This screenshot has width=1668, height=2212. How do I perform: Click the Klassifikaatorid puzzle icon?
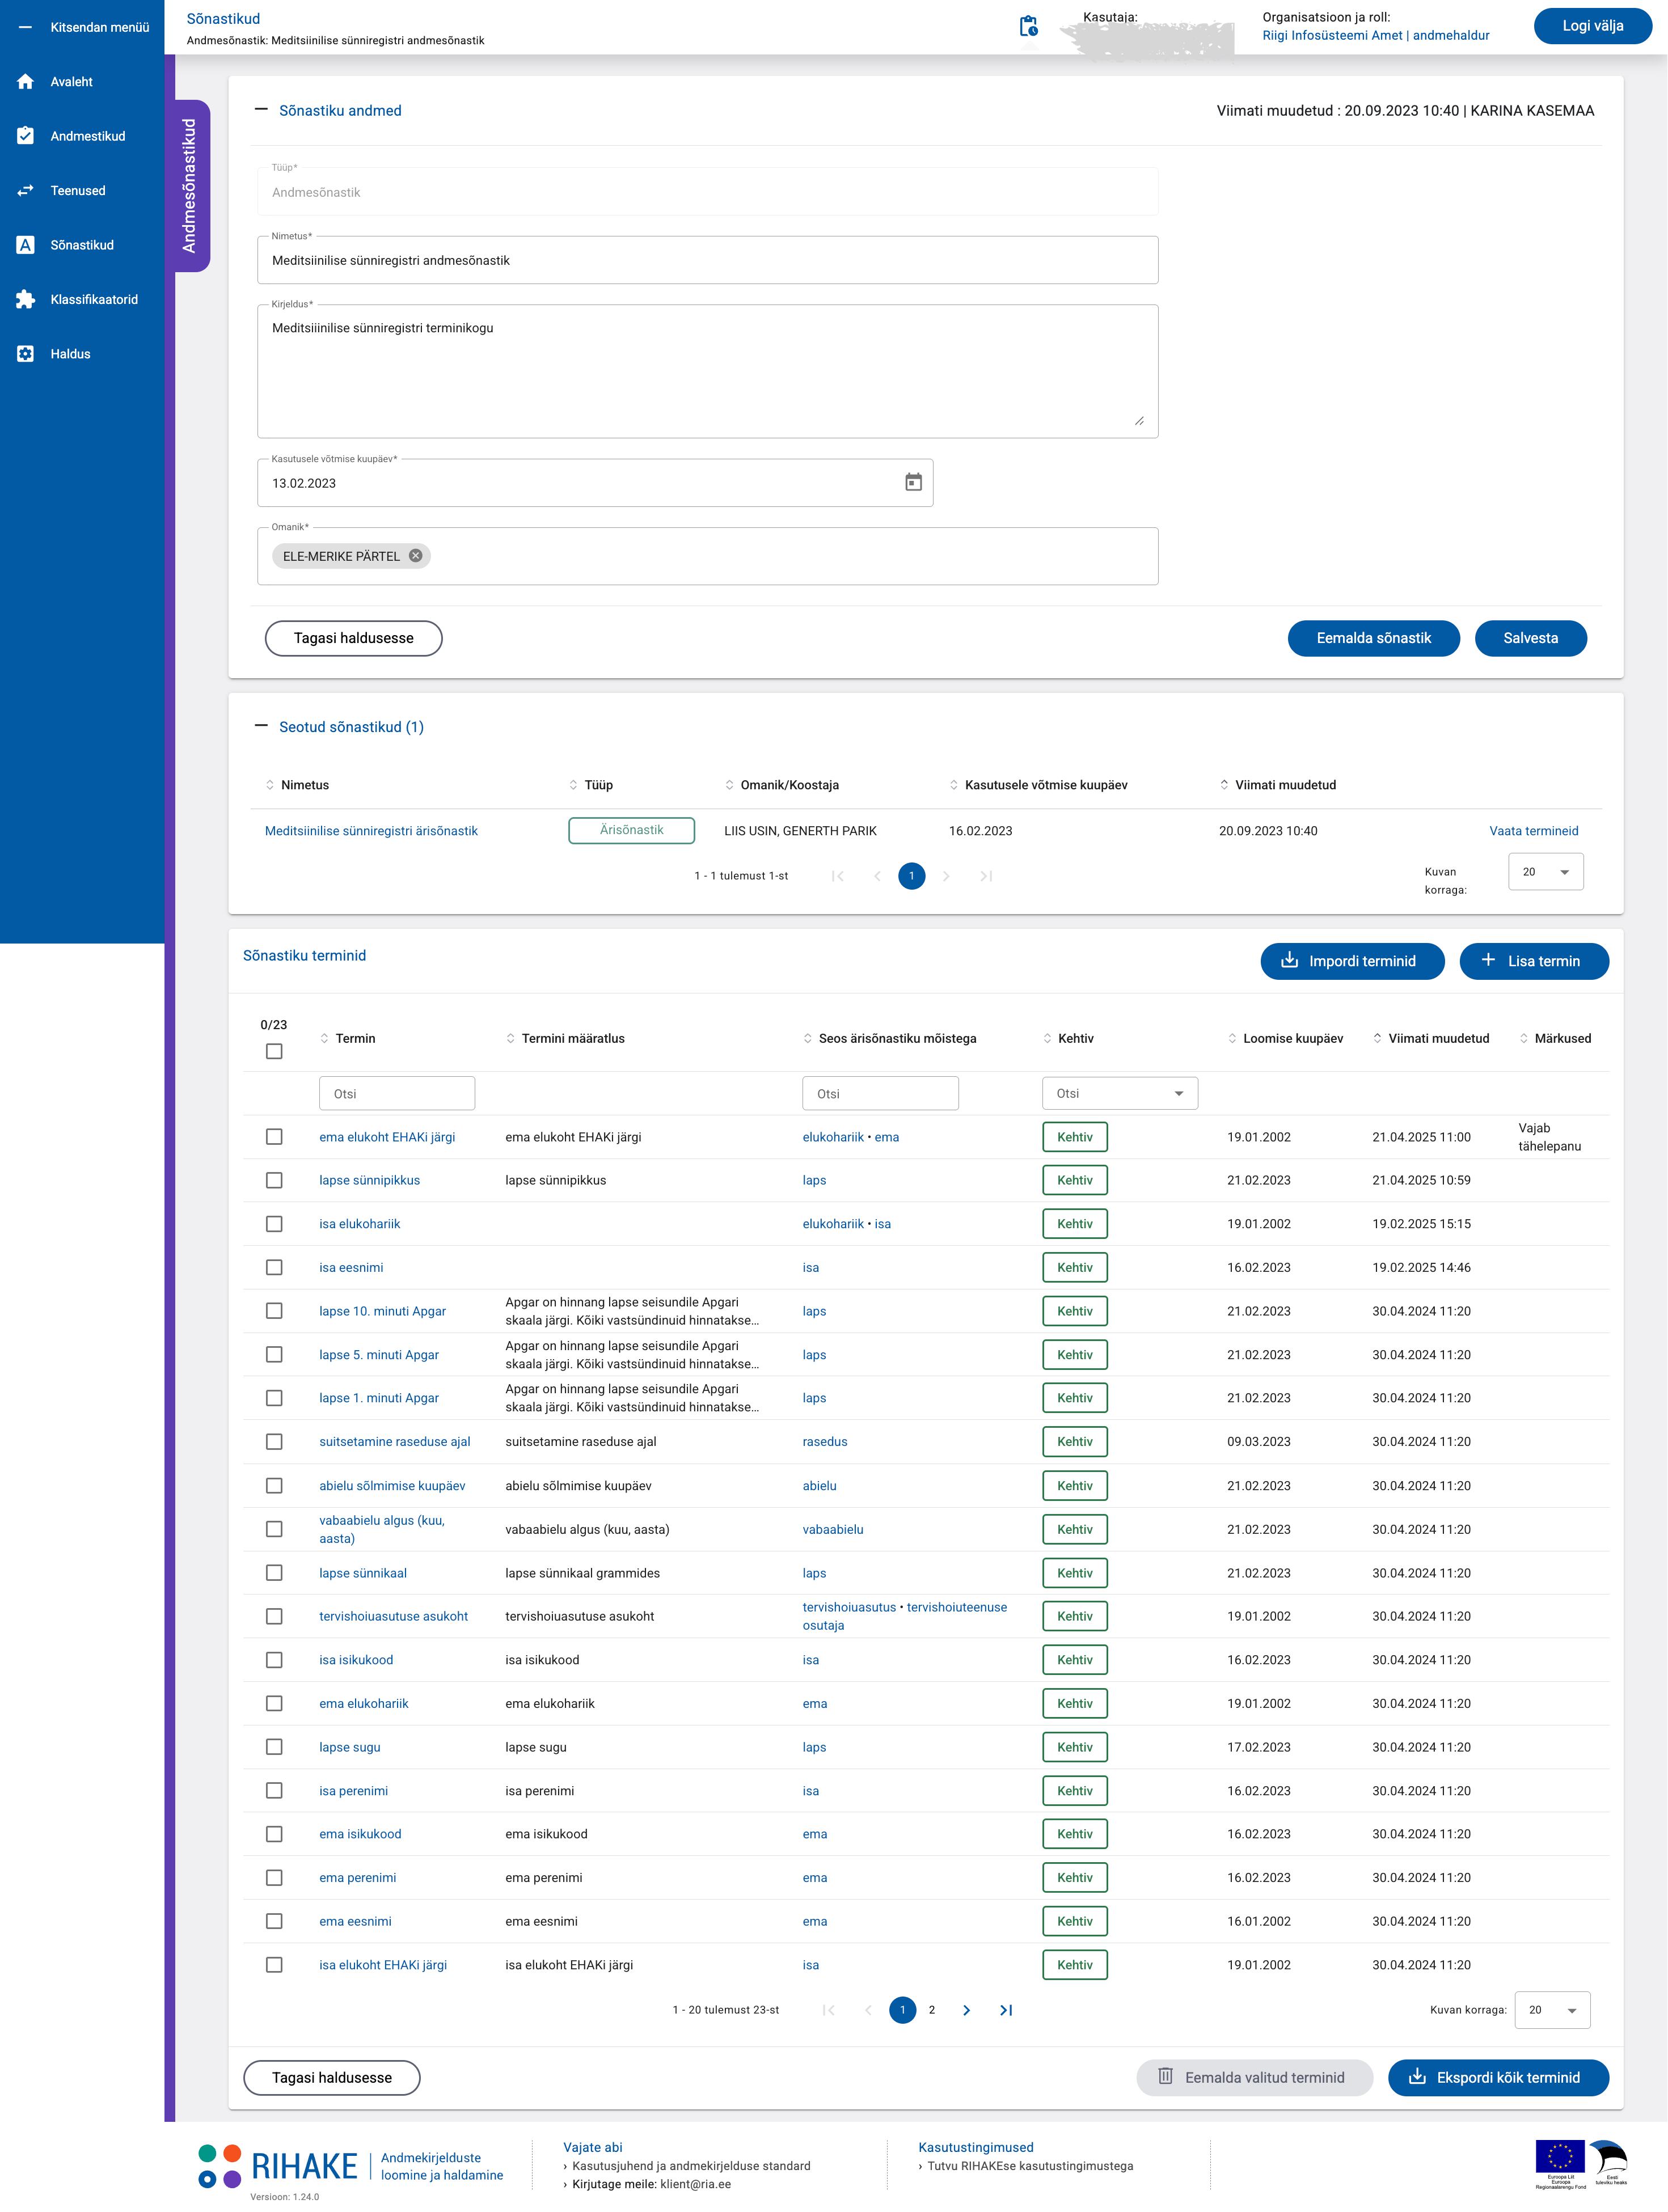(26, 300)
